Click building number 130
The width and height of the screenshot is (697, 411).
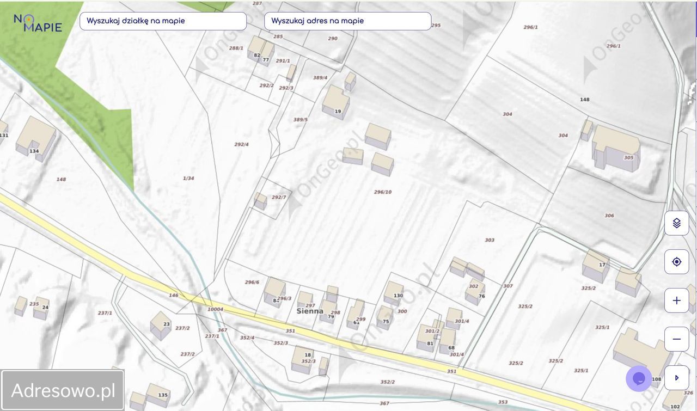click(398, 296)
